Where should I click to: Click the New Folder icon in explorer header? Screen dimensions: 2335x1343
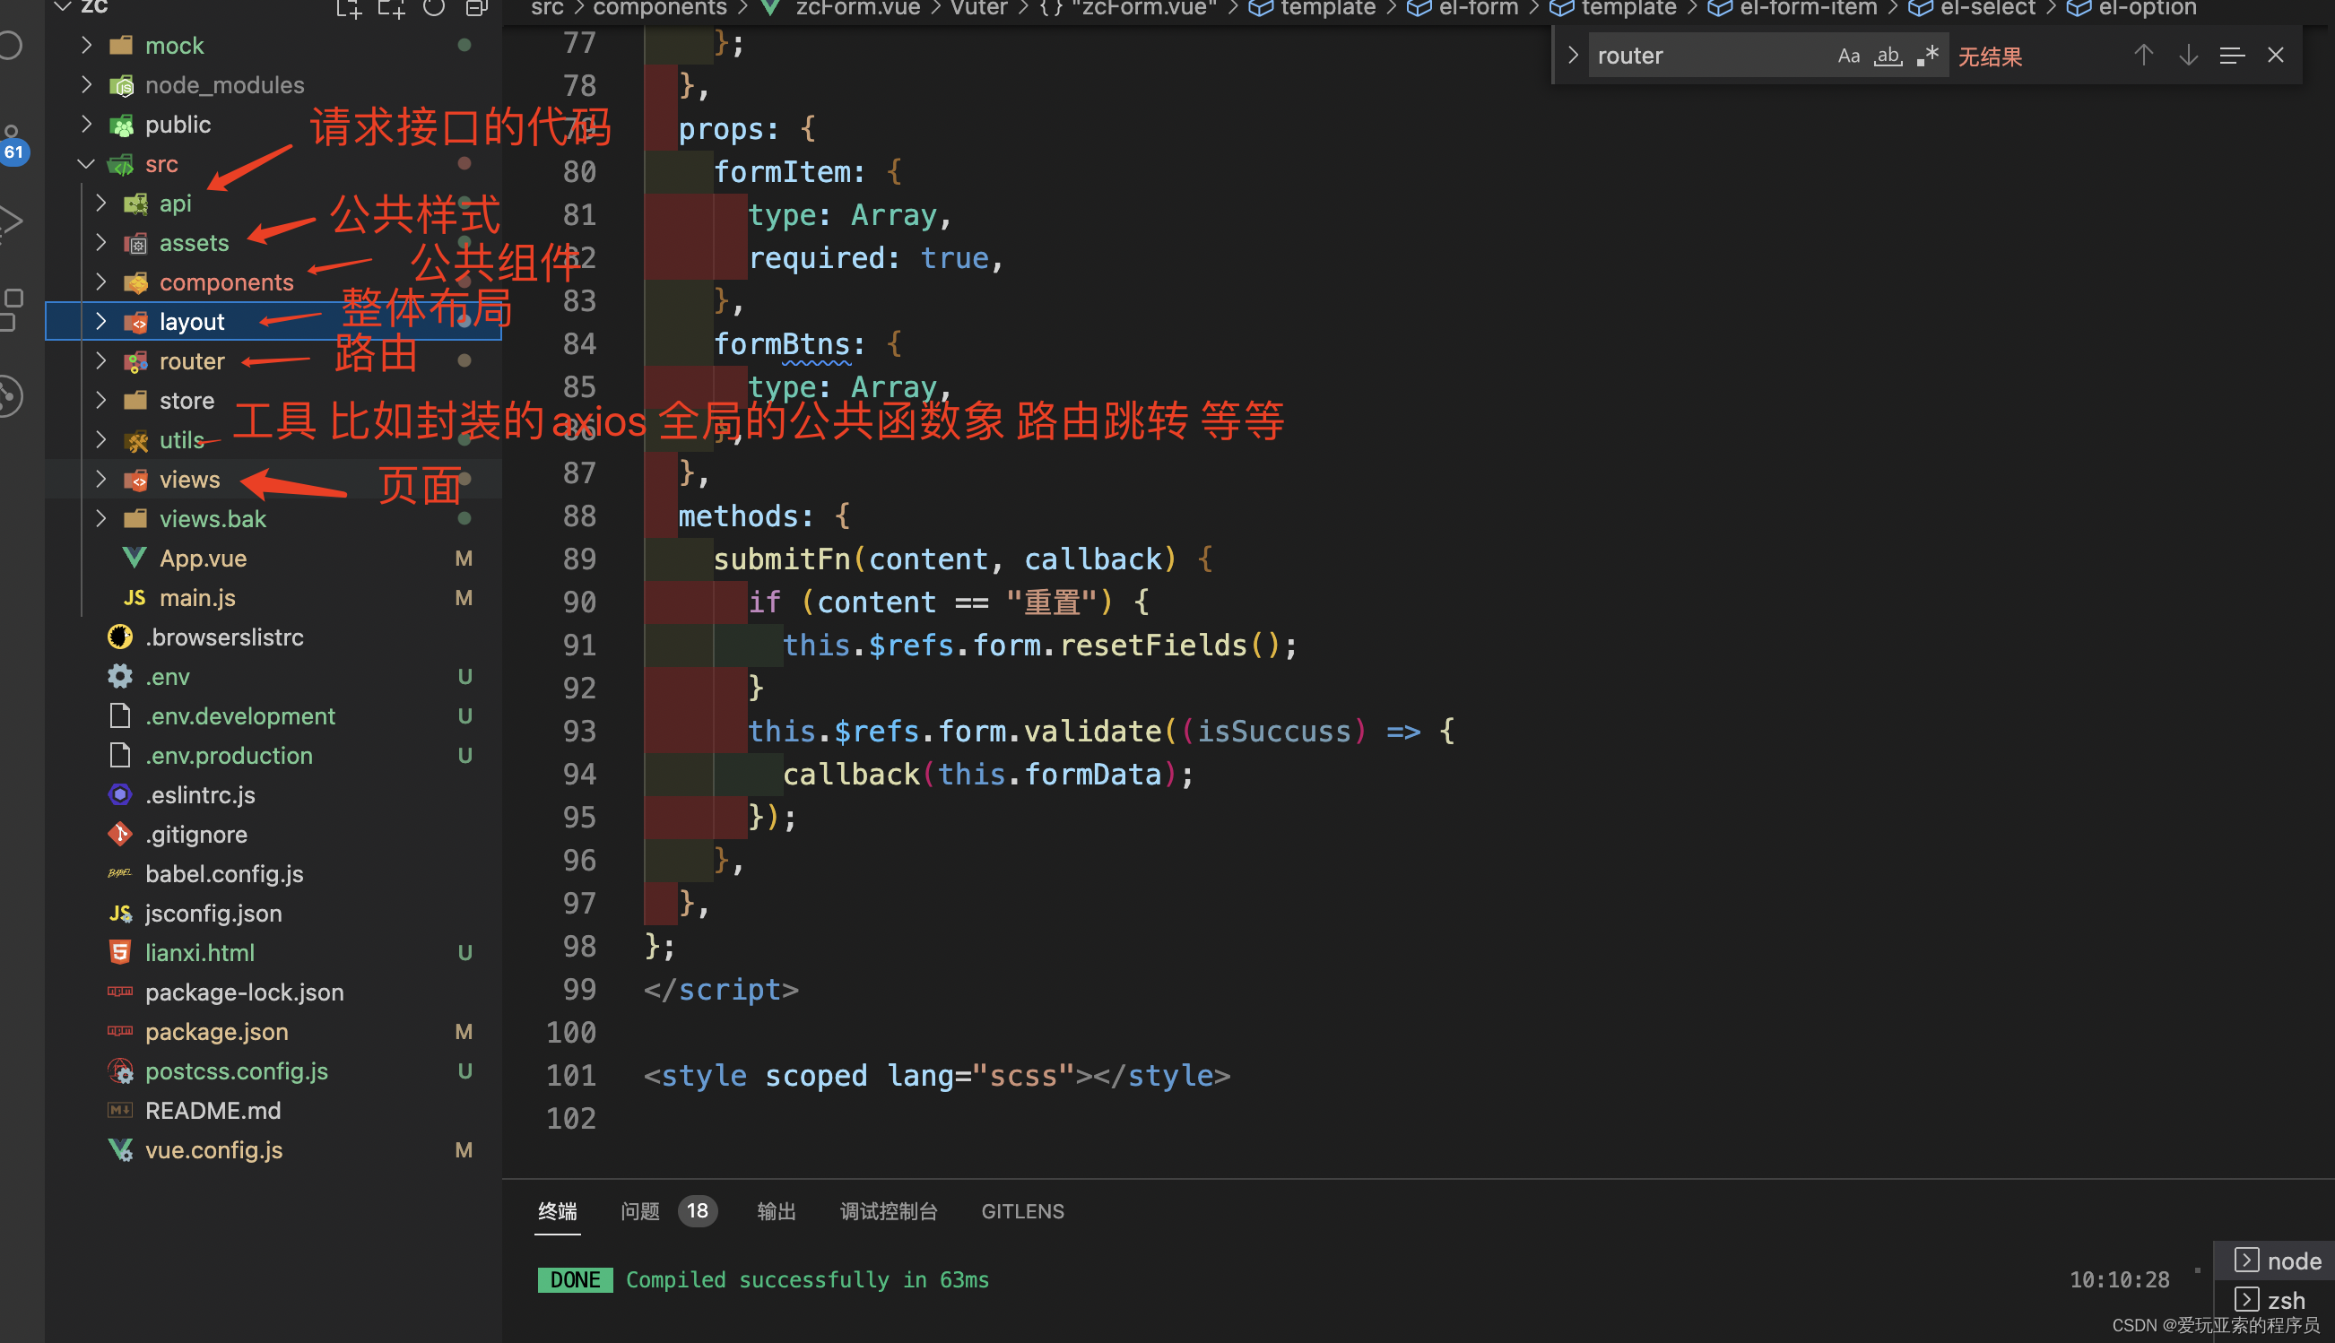coord(391,9)
